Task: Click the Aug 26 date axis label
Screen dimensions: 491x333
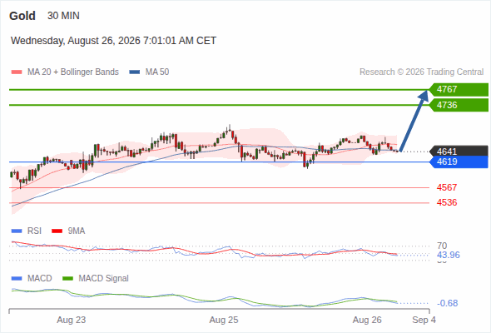Action: tap(367, 321)
